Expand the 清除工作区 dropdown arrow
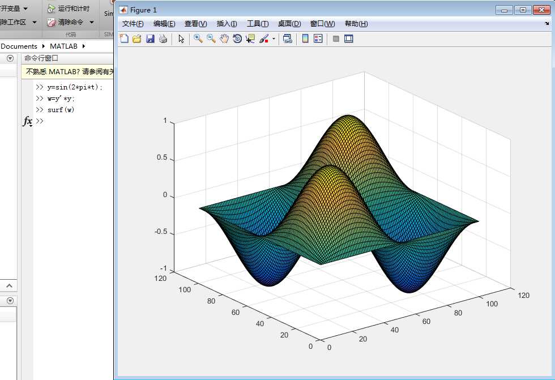555x380 pixels. (35, 22)
